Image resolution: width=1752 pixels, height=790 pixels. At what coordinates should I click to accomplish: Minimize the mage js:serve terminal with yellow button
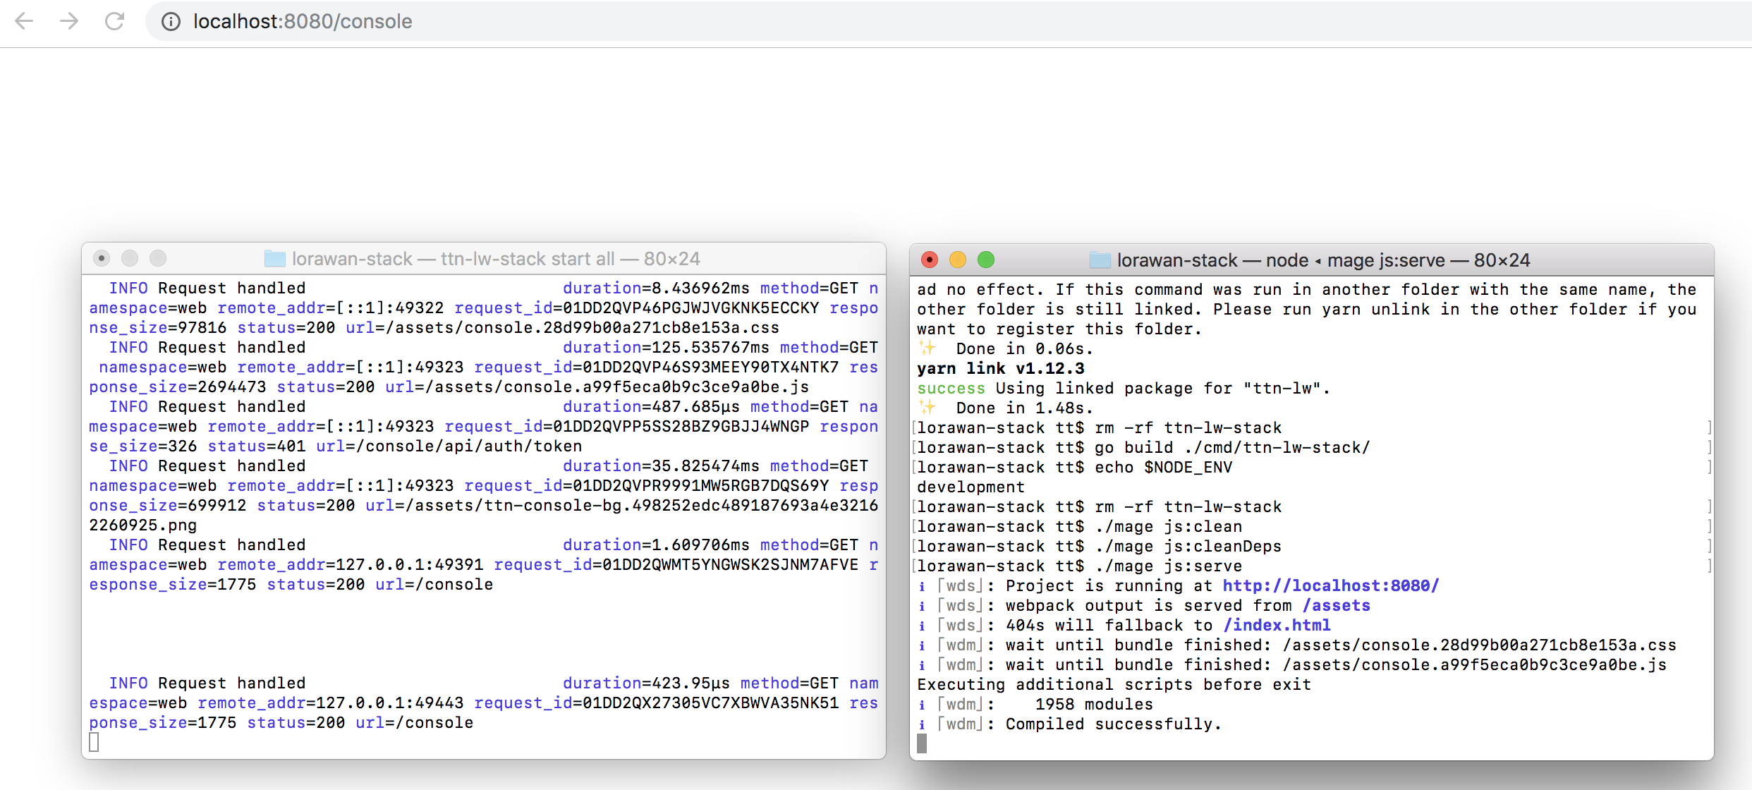pyautogui.click(x=958, y=260)
